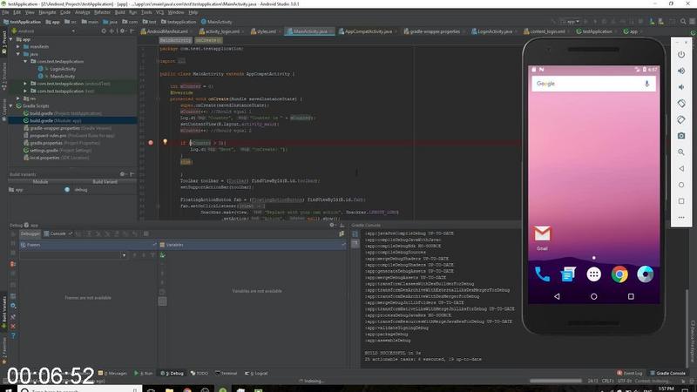Take an emulator screenshot with camera icon

tap(681, 136)
